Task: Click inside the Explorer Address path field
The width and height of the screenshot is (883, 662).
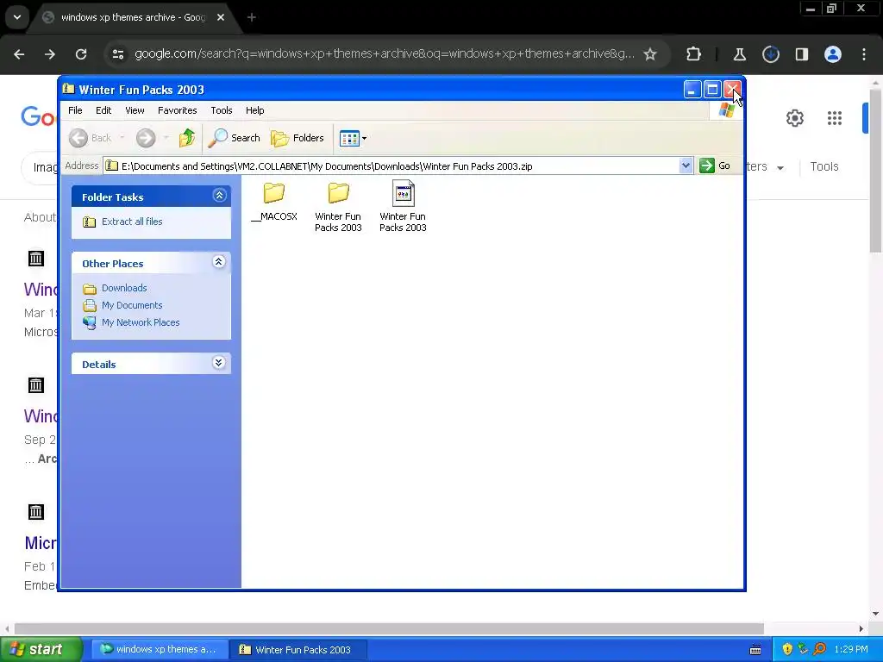Action: [x=391, y=166]
